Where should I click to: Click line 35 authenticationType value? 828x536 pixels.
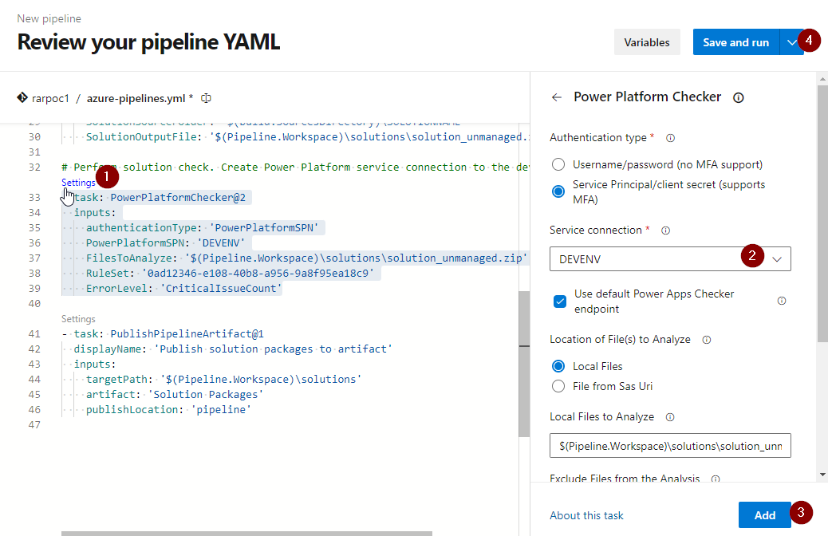pyautogui.click(x=264, y=227)
